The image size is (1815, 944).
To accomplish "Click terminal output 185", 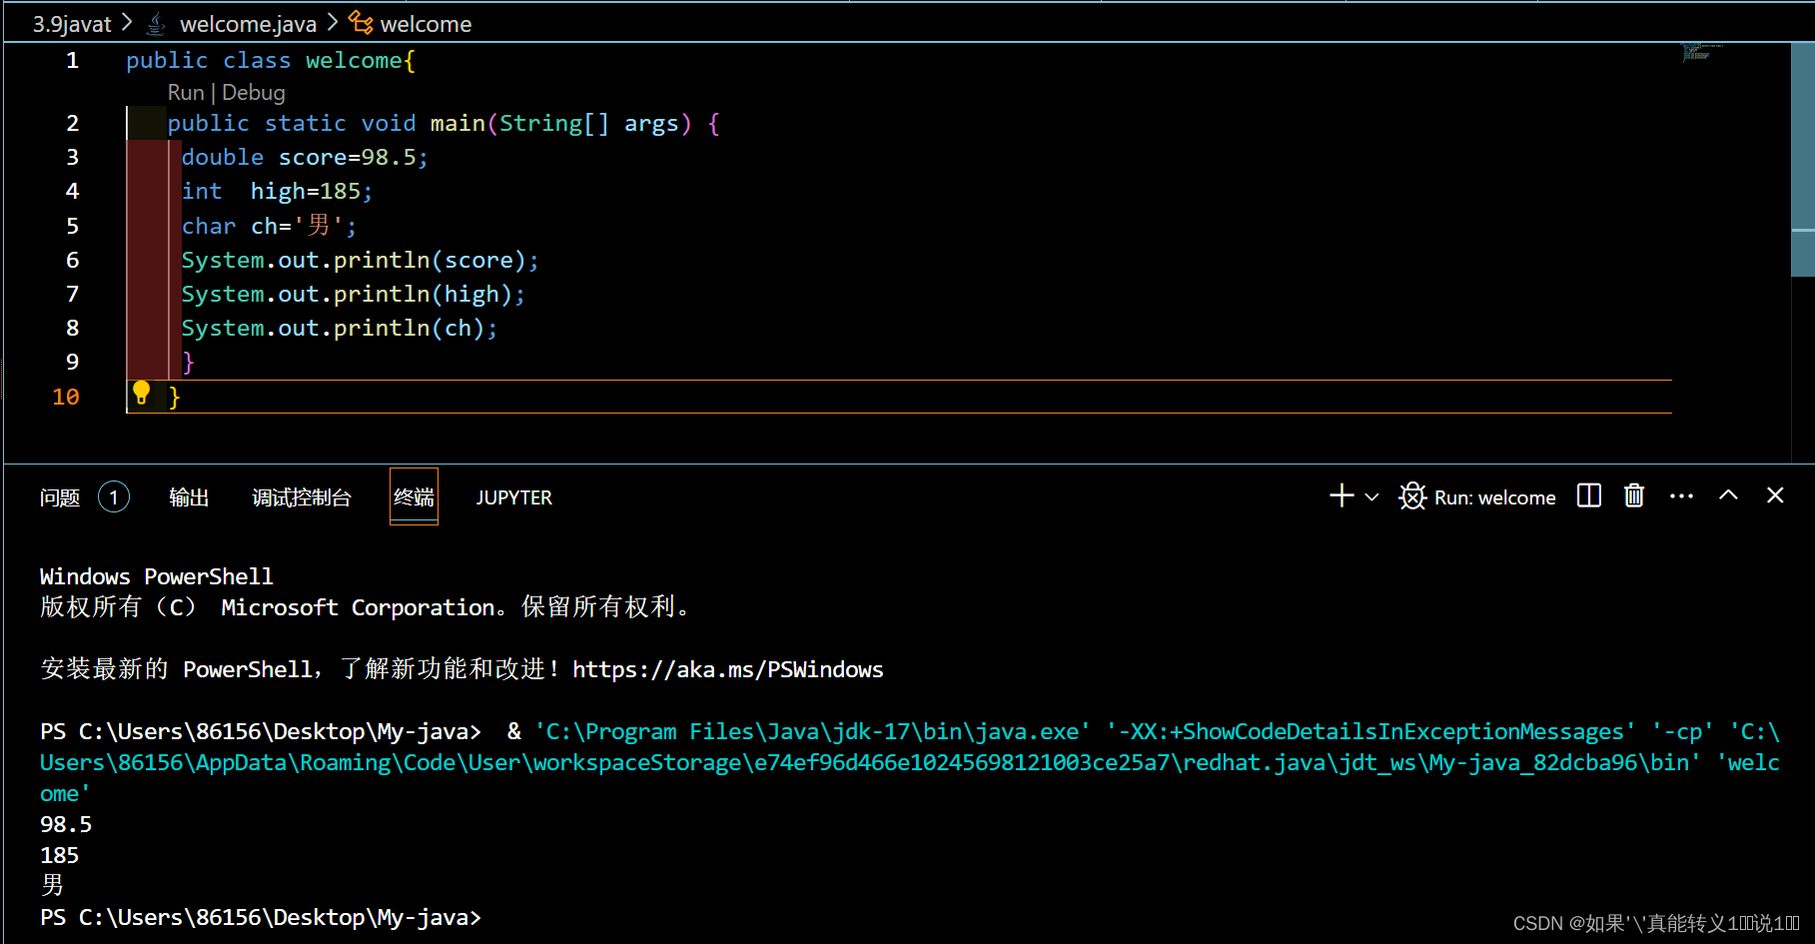I will (x=59, y=855).
